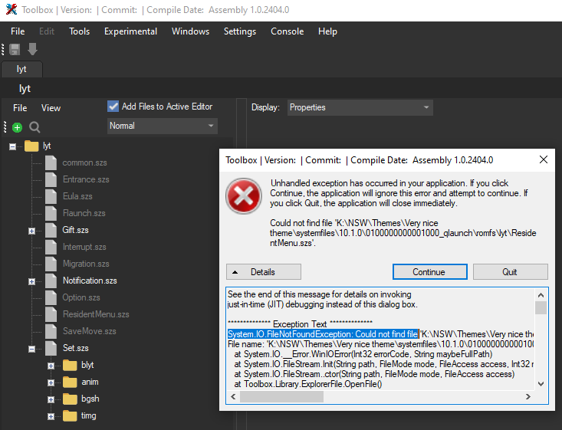The width and height of the screenshot is (562, 430).
Task: Open the Experimental menu
Action: tap(130, 31)
